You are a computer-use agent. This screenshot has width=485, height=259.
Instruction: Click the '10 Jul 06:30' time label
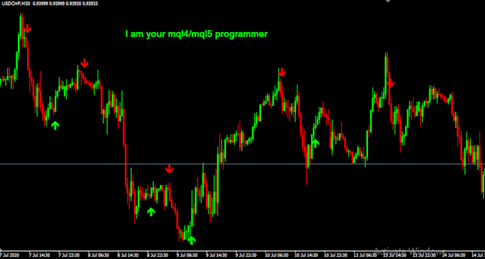pos(276,255)
